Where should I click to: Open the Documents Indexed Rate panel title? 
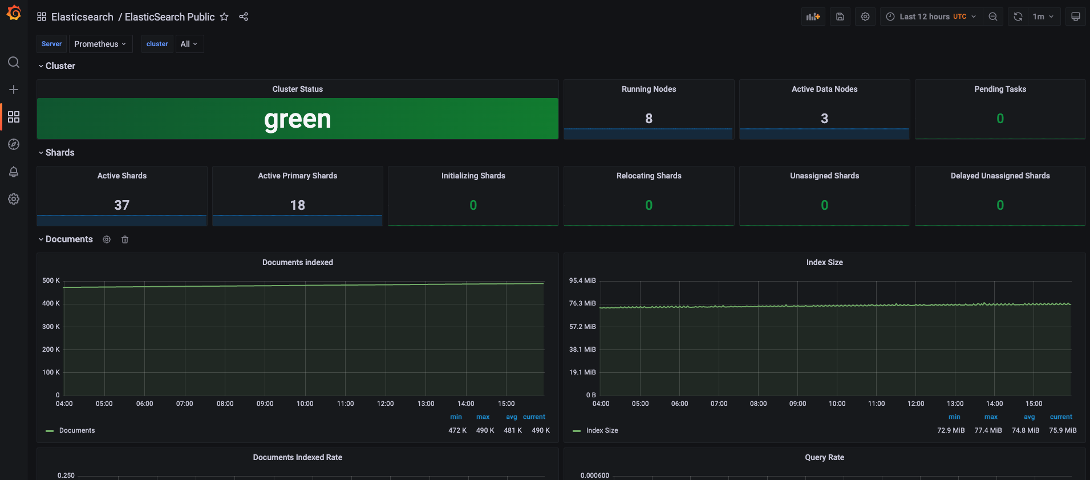298,457
